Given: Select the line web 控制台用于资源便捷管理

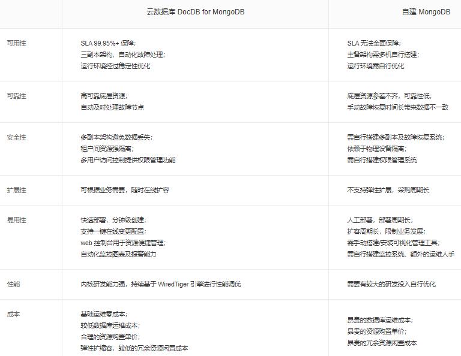Looking at the screenshot, I should pyautogui.click(x=123, y=243).
